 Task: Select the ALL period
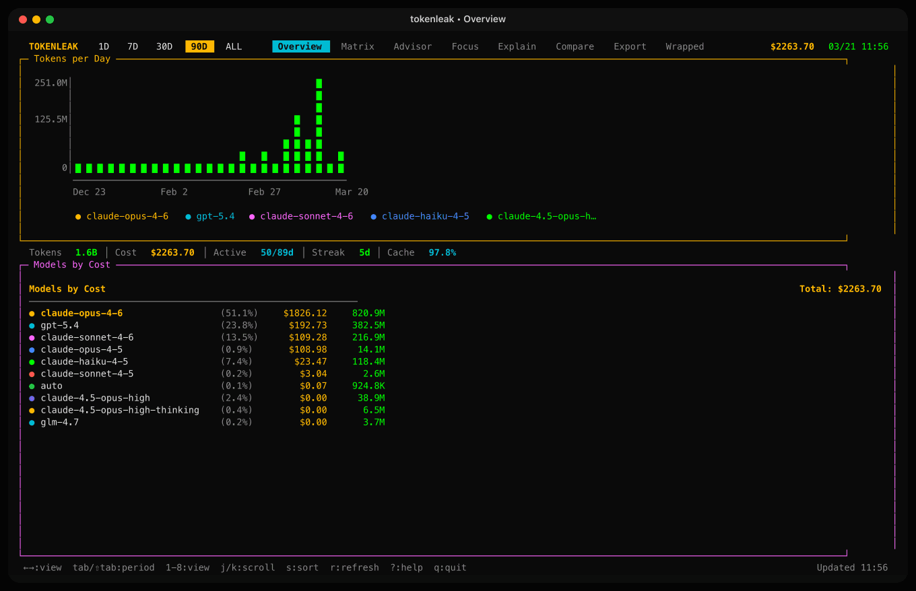point(234,46)
